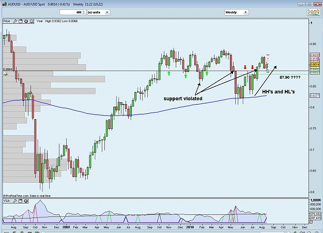The image size is (323, 233).
Task: Click the '87.90 ????' annotation text
Action: (290, 77)
